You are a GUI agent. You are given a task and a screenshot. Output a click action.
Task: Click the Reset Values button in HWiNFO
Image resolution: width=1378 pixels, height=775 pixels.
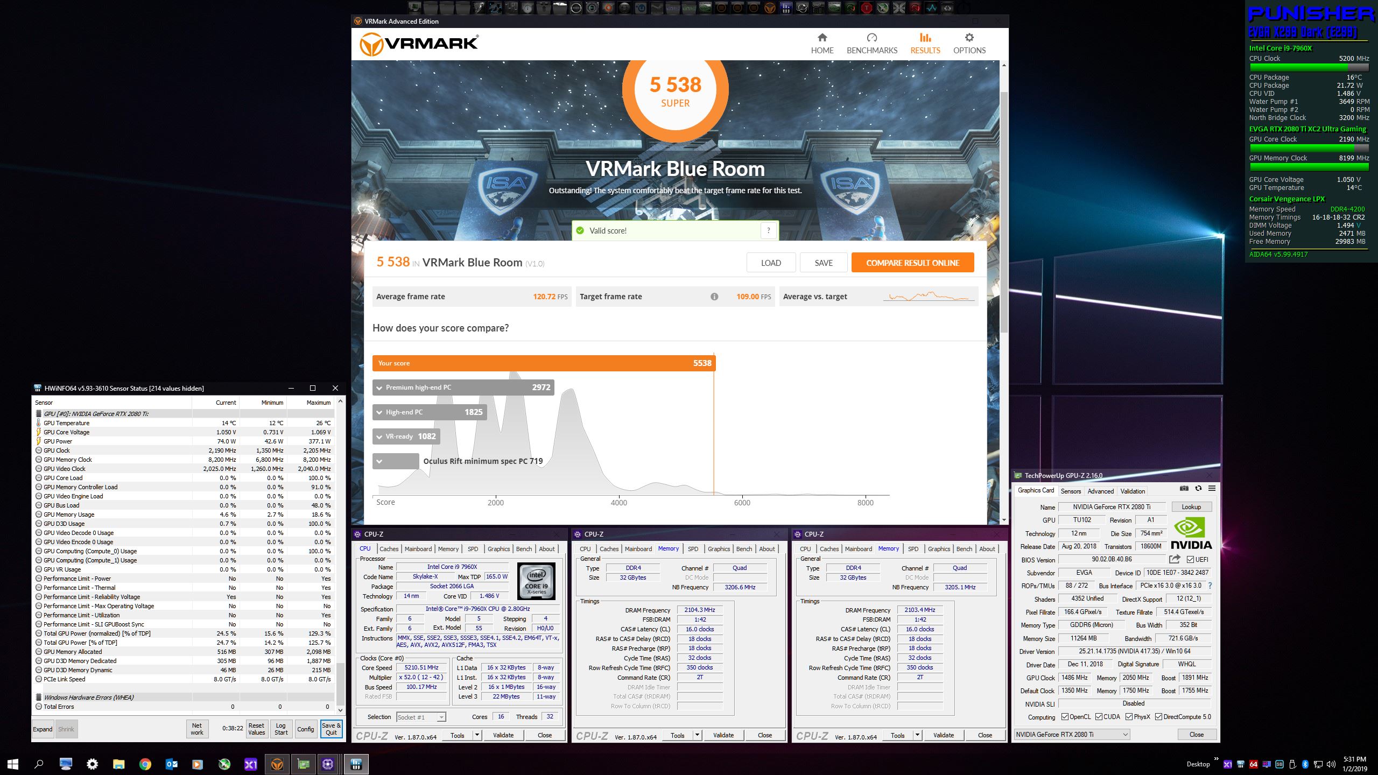click(x=256, y=729)
